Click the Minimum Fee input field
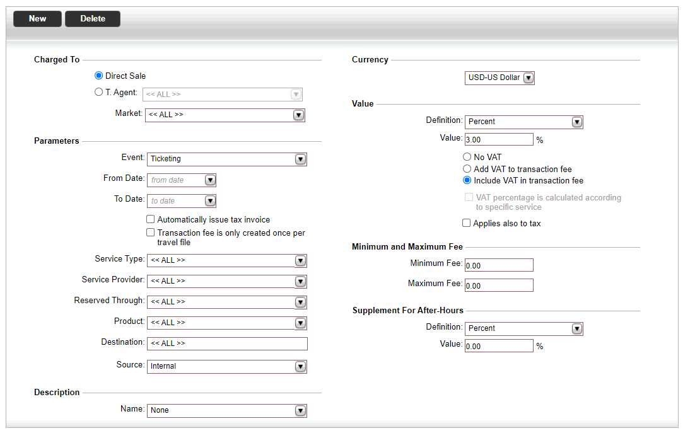The image size is (695, 438). (499, 265)
